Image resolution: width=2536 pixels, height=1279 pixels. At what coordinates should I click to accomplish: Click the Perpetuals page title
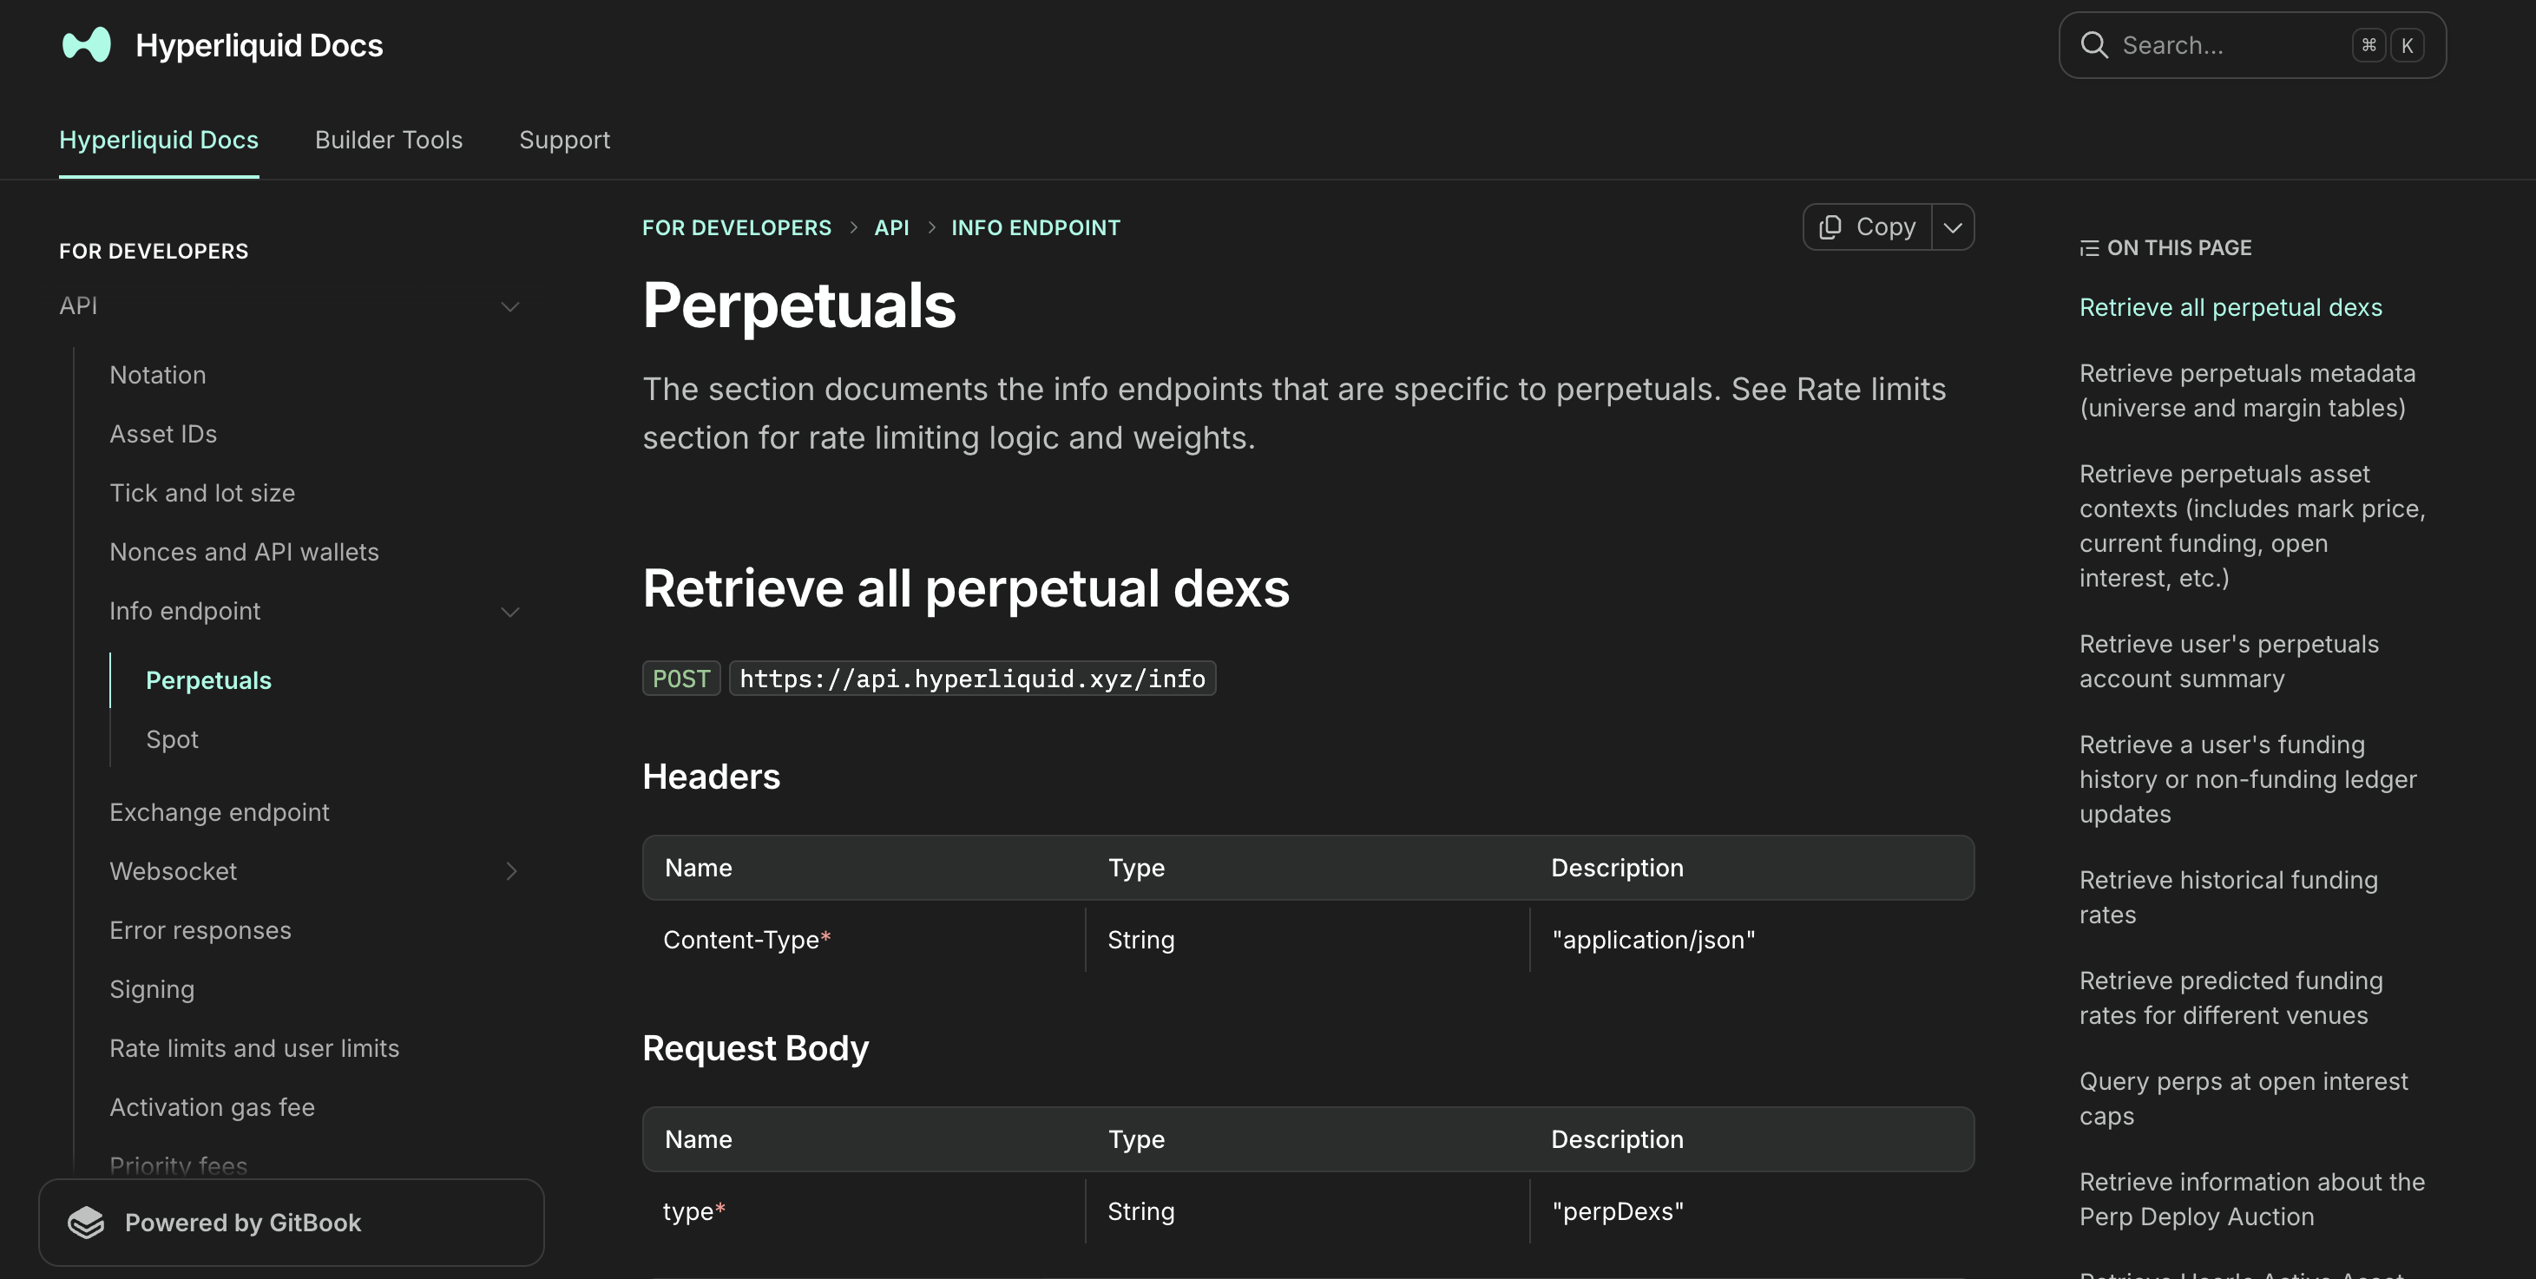pos(799,305)
